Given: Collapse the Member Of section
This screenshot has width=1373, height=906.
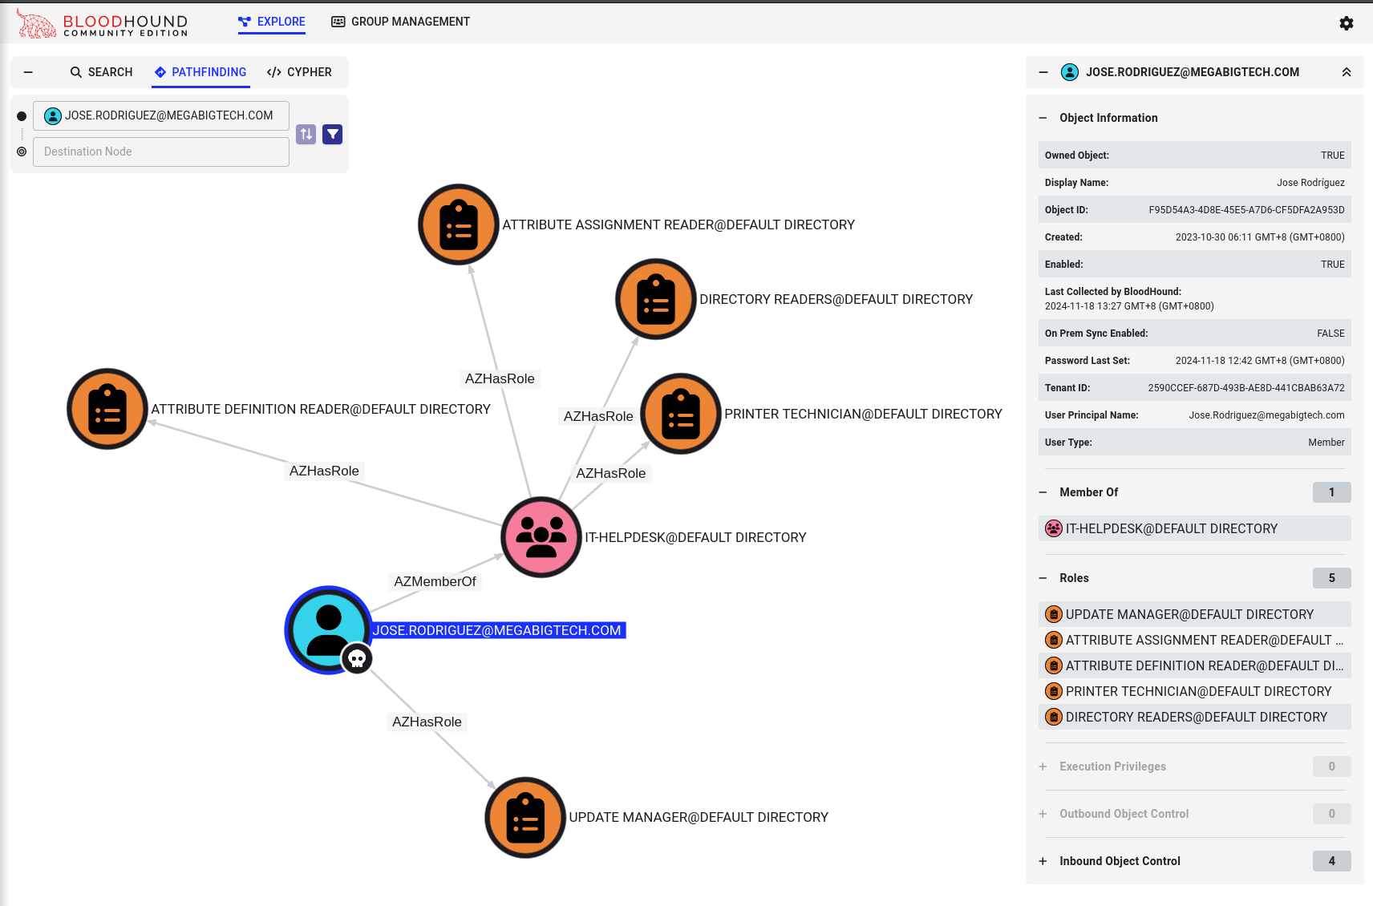Looking at the screenshot, I should 1043,492.
